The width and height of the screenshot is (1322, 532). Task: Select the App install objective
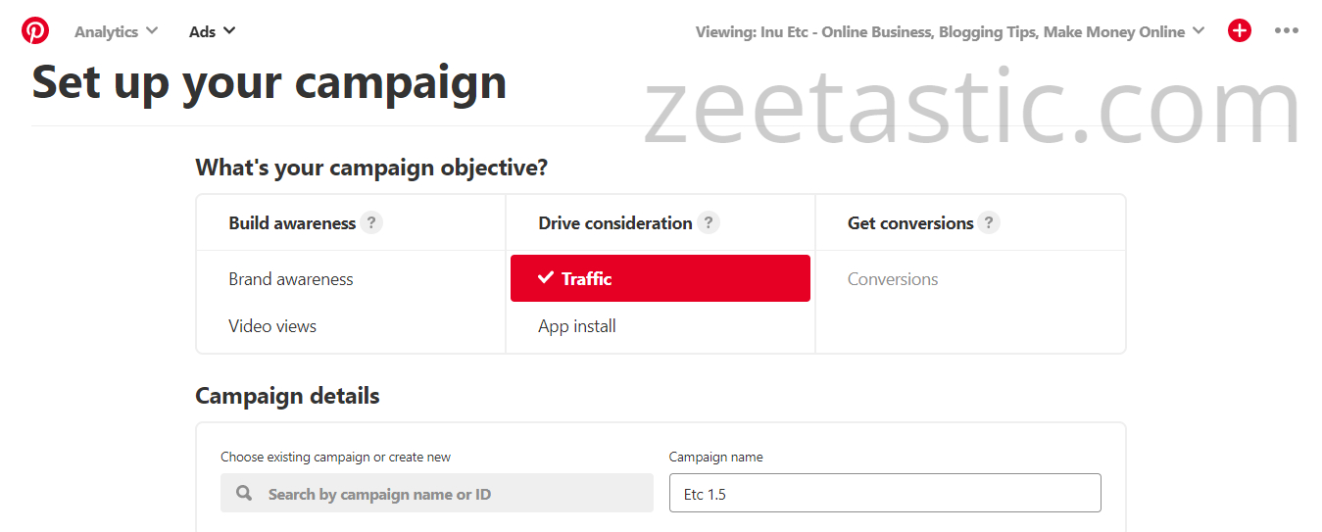click(577, 326)
